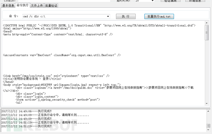
Task: Click the Cookie input field at top
Action: click(x=64, y=1)
